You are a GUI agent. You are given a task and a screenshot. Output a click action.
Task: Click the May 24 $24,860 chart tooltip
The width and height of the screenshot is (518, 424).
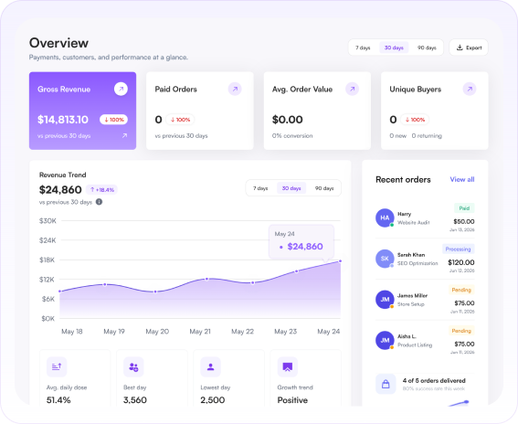(x=301, y=242)
